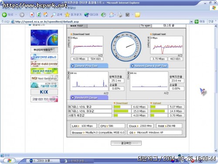Viewport: 218px width, 164px height.
Task: Click the 15.0 Mbps download bar
Action: pos(123,111)
